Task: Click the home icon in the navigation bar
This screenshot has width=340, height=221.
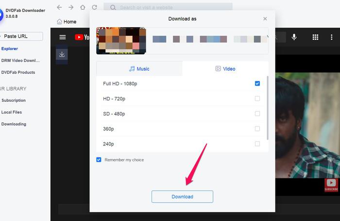Action: point(83,7)
